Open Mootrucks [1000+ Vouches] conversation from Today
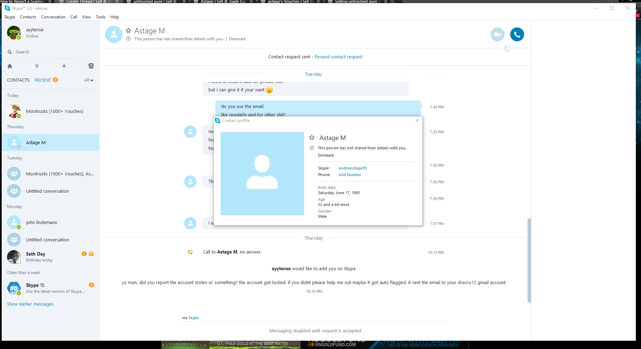This screenshot has width=641, height=349. tap(50, 111)
